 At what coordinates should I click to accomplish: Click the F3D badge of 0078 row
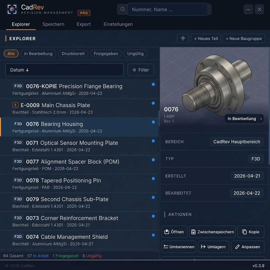[x=18, y=180]
